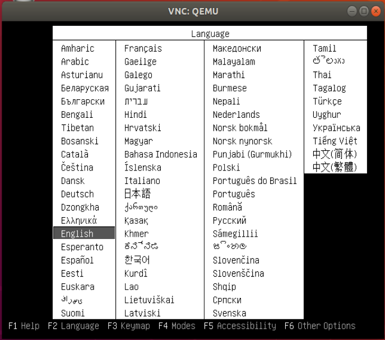385x340 pixels.
Task: Pick Malayalam language
Action: (234, 62)
